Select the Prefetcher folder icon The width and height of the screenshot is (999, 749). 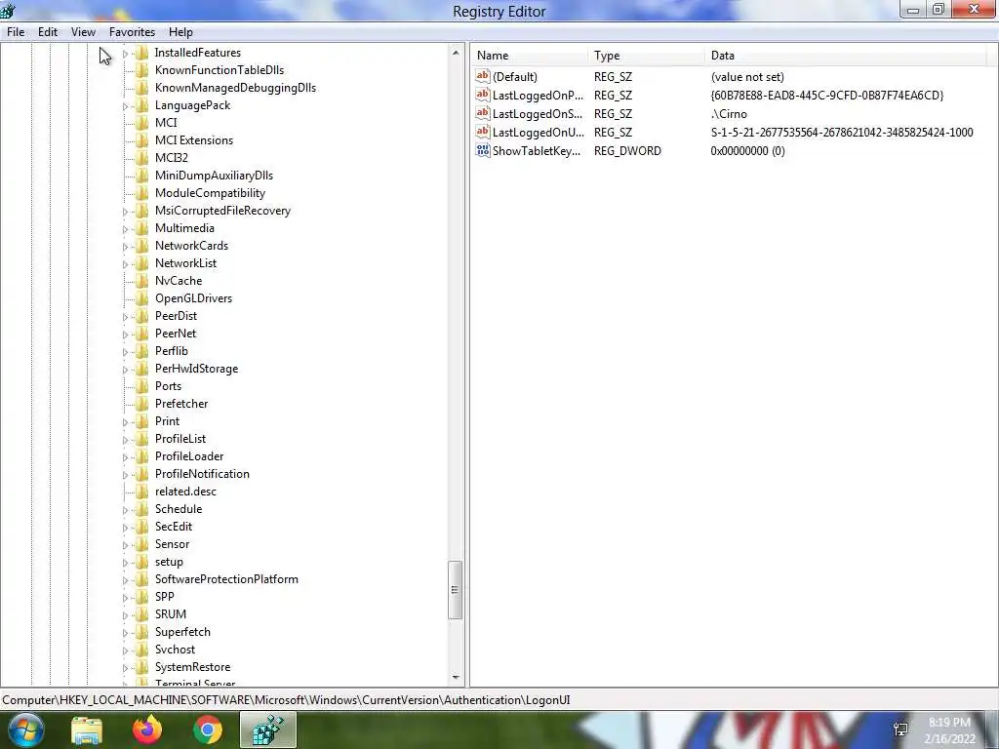pyautogui.click(x=142, y=404)
